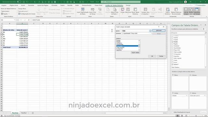The image size is (208, 117).
Task: Open Campos, Itens e Conjuntos icon
Action: [145, 9]
